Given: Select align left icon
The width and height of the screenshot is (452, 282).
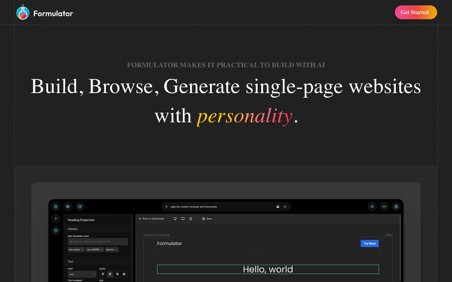Looking at the screenshot, I should pos(103,274).
